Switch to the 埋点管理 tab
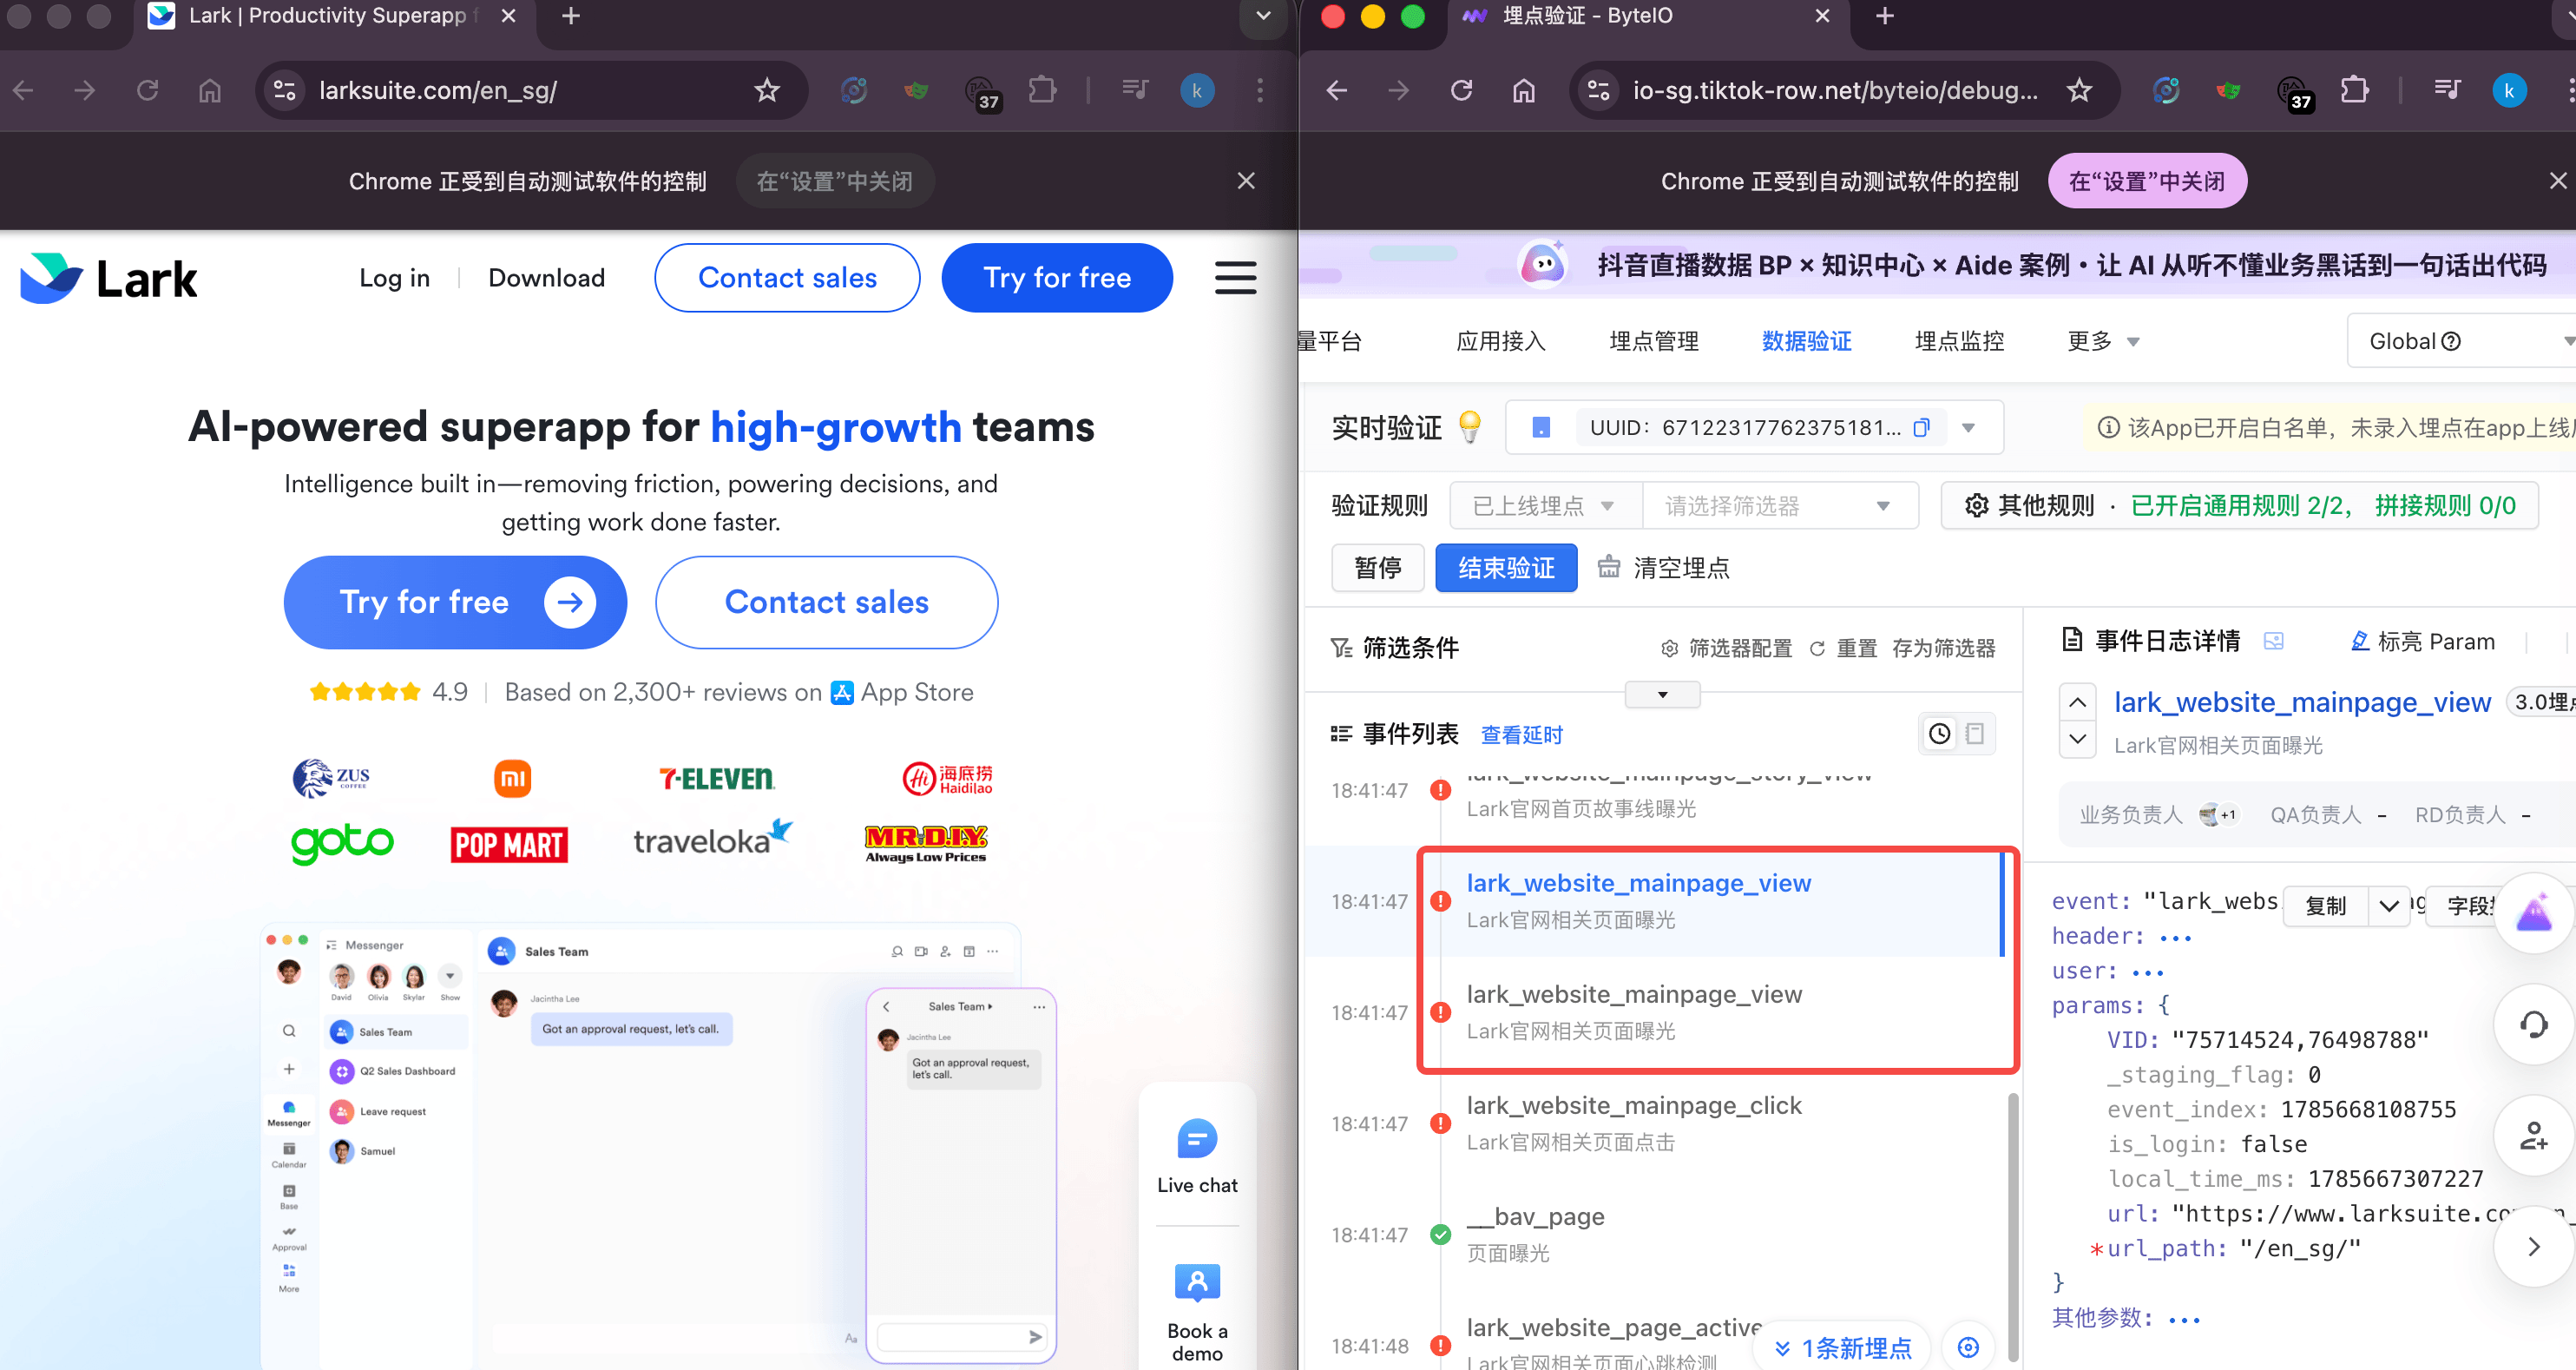 1653,341
